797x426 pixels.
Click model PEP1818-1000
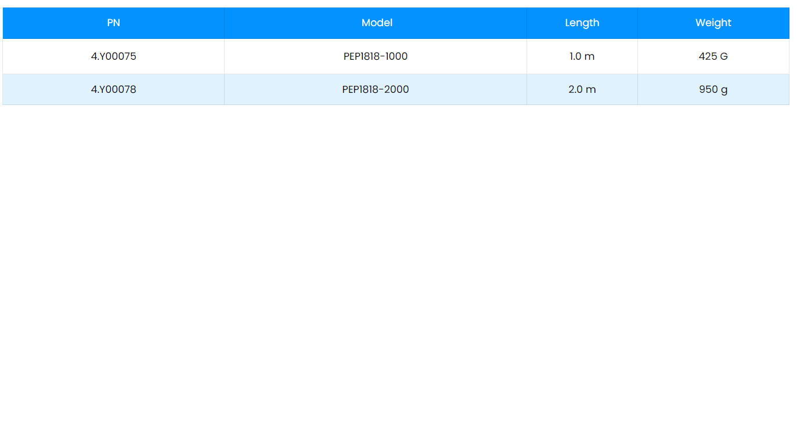tap(375, 56)
